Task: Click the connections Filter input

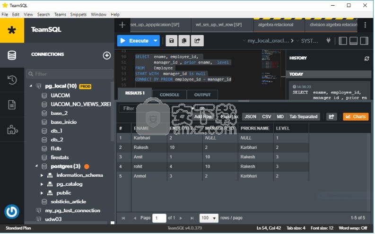Action: tap(70, 74)
